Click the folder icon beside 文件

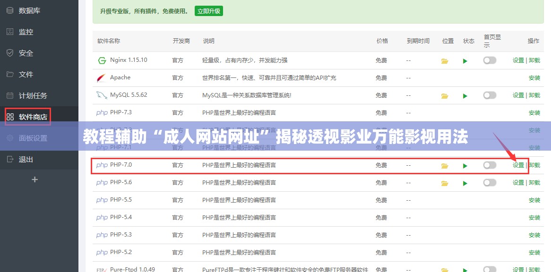pos(10,75)
